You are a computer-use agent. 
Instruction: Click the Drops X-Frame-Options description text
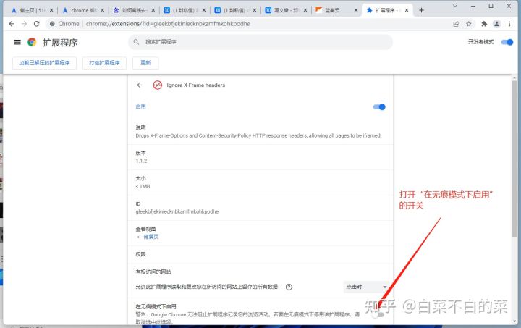pos(258,135)
